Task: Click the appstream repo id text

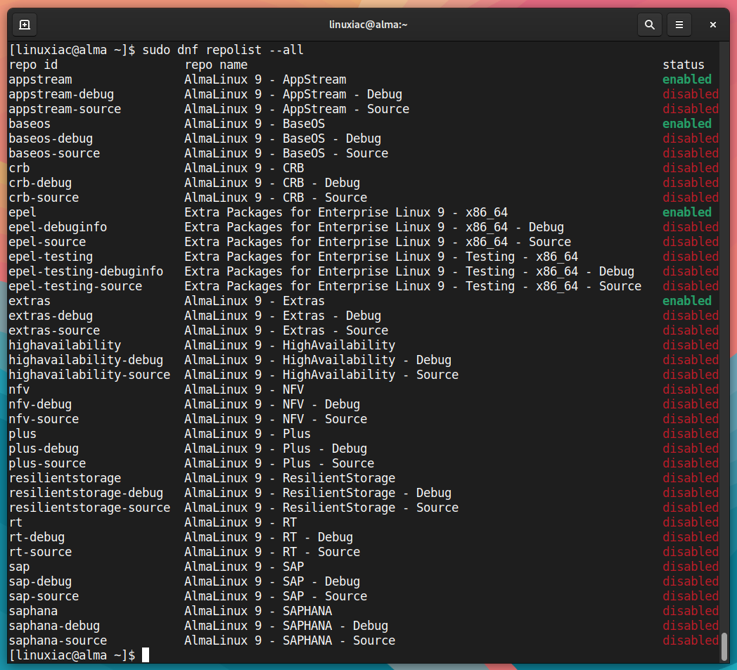Action: (40, 79)
